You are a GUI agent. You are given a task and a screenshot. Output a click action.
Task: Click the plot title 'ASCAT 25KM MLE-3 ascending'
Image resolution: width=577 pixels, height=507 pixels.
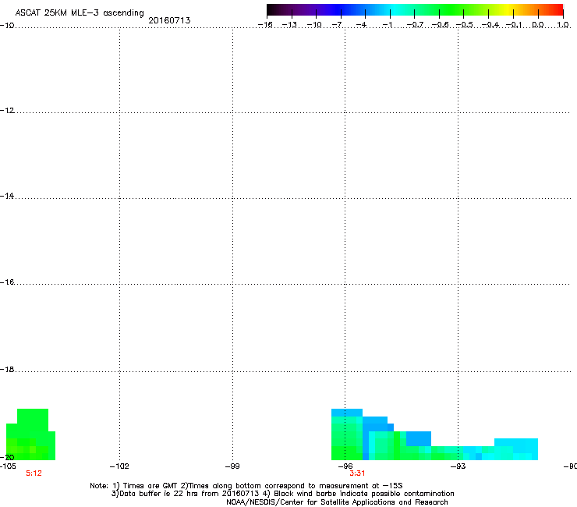(80, 13)
